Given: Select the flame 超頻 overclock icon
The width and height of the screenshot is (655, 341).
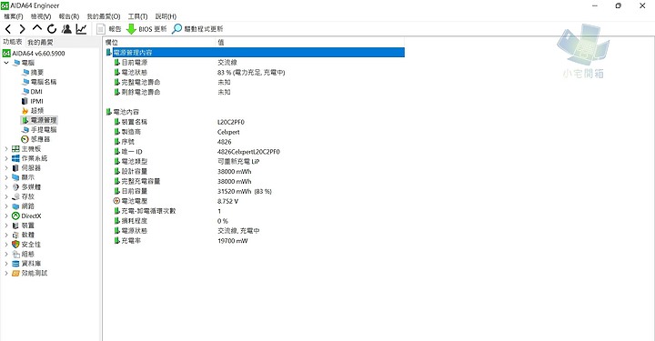Looking at the screenshot, I should click(25, 111).
